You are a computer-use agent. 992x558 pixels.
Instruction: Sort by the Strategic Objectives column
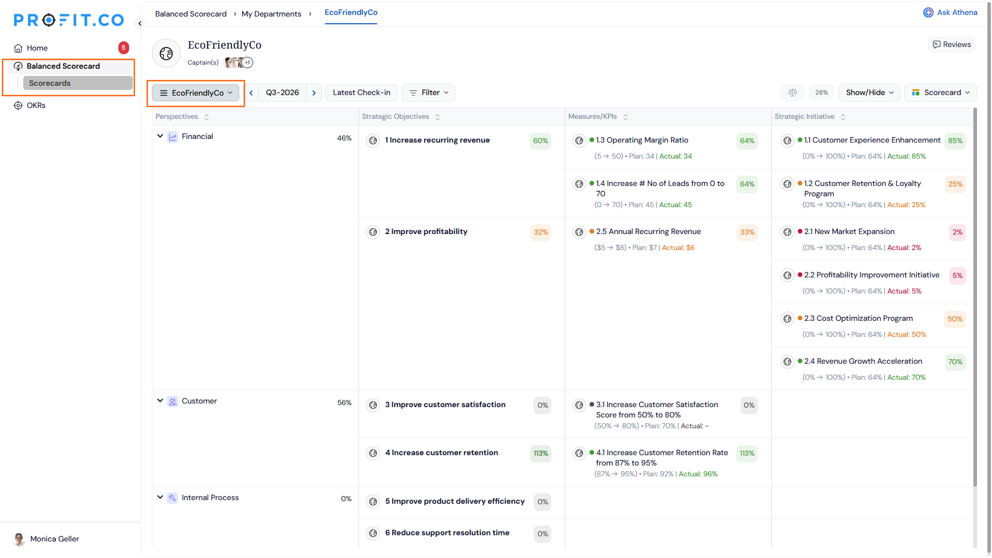point(438,117)
